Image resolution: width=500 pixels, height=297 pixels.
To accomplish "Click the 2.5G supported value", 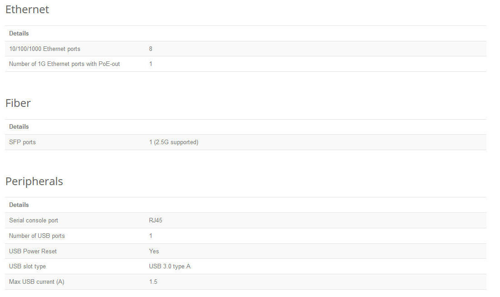I will tap(174, 142).
